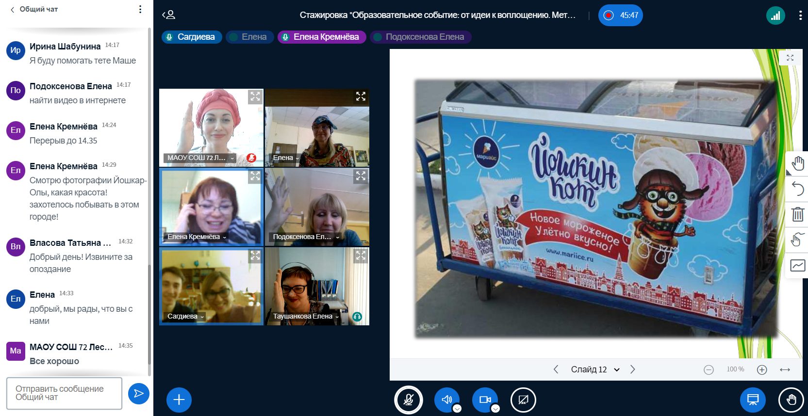Raise hand using bottom right button

click(x=791, y=400)
